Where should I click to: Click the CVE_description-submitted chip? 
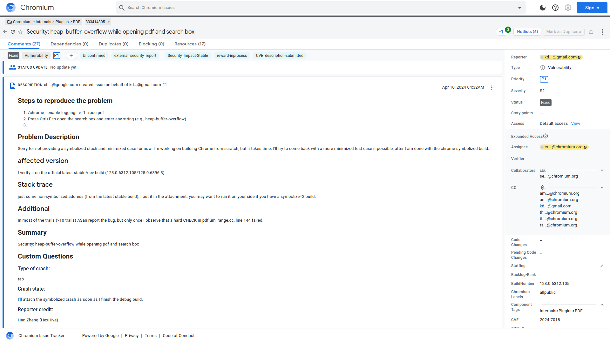(280, 56)
